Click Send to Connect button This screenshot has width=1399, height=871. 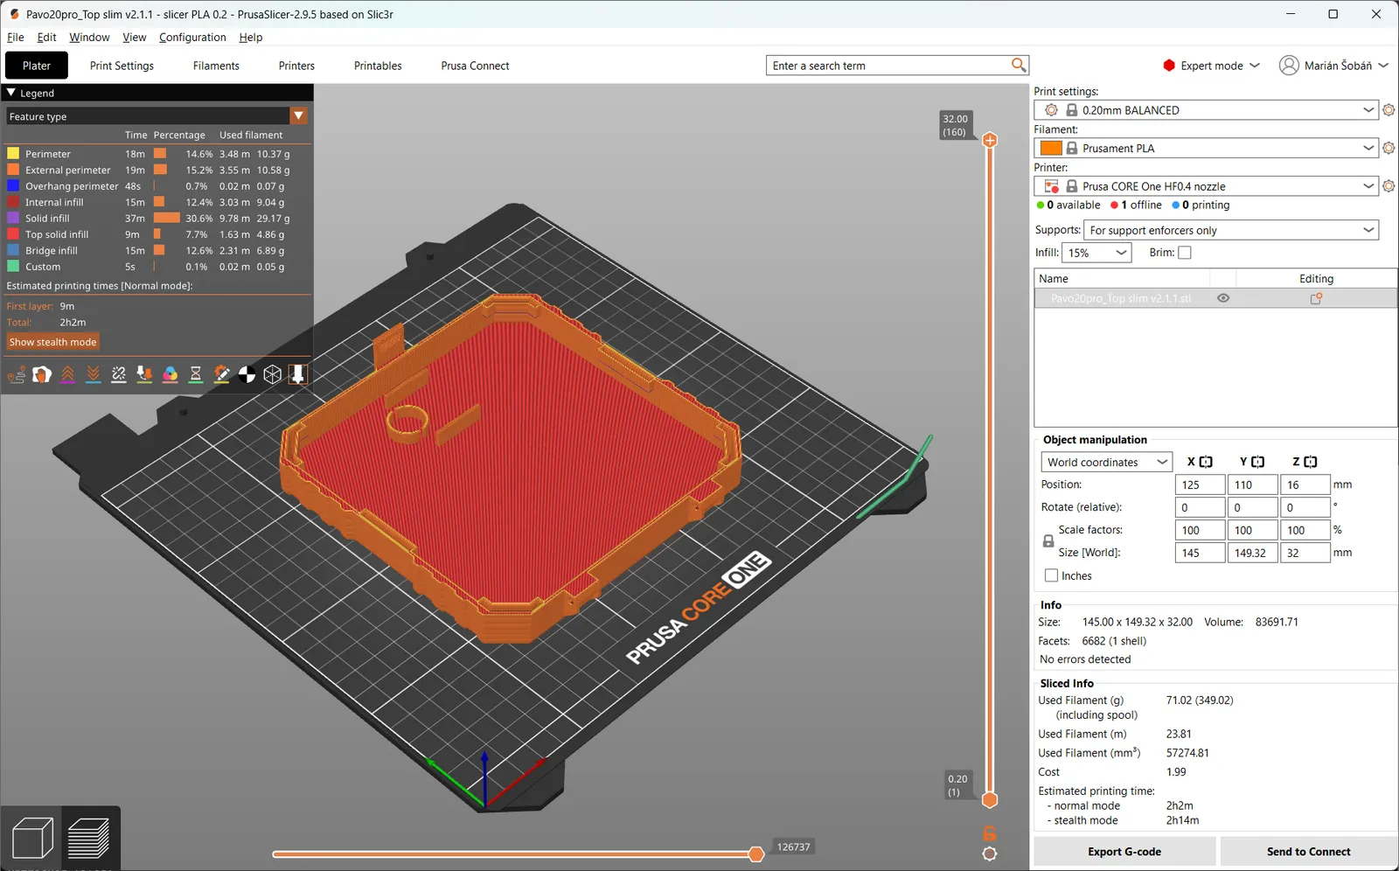pos(1308,852)
